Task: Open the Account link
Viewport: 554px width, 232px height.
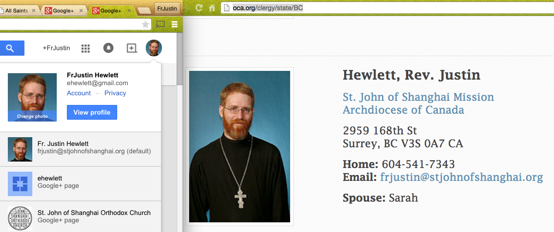Action: pyautogui.click(x=79, y=93)
